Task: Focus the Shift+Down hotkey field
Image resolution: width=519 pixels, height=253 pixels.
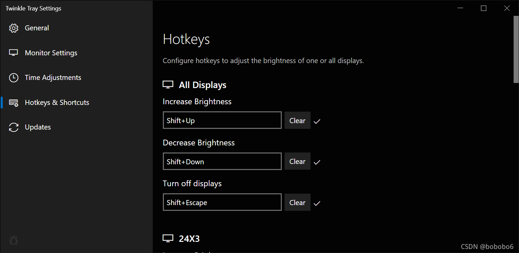Action: click(222, 161)
